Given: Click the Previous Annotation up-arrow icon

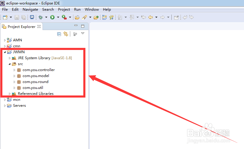Looking at the screenshot, I should [x=132, y=17].
